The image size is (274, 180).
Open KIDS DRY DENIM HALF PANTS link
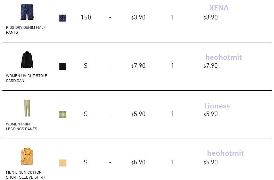pyautogui.click(x=26, y=30)
